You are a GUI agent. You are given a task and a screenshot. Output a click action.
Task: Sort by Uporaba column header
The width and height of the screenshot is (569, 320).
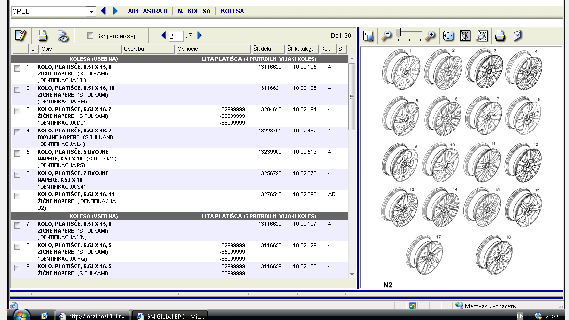click(x=148, y=49)
